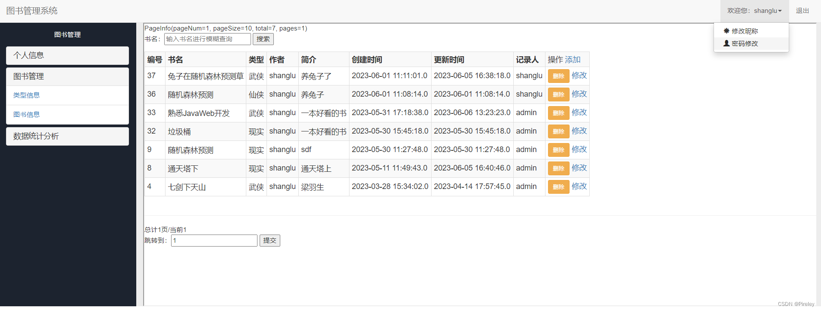Open 图书信息 in the sidebar

[26, 115]
